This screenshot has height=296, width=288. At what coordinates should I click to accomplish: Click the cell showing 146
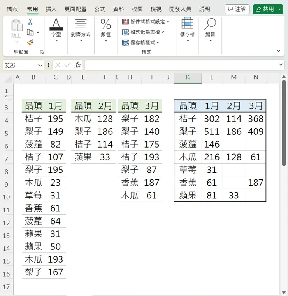click(x=212, y=145)
